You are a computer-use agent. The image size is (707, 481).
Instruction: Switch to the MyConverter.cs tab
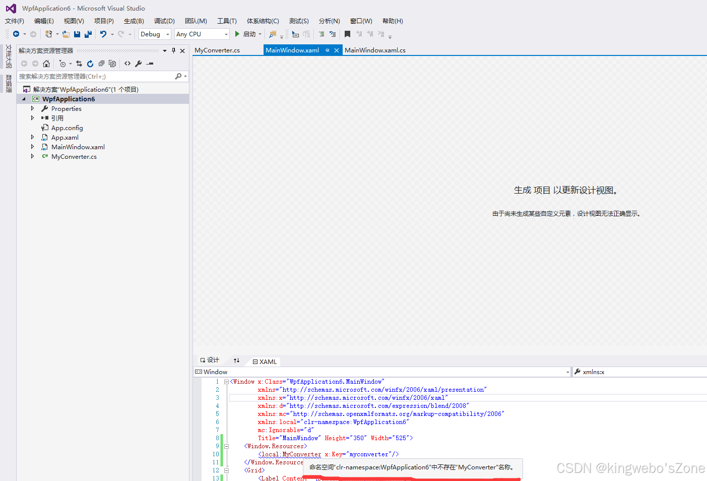tap(217, 50)
